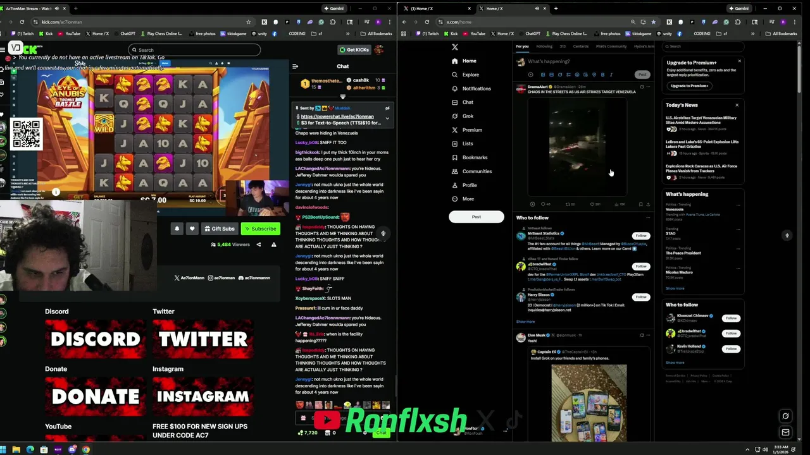Click Show more under What's happening
Image resolution: width=810 pixels, height=455 pixels.
coord(675,288)
